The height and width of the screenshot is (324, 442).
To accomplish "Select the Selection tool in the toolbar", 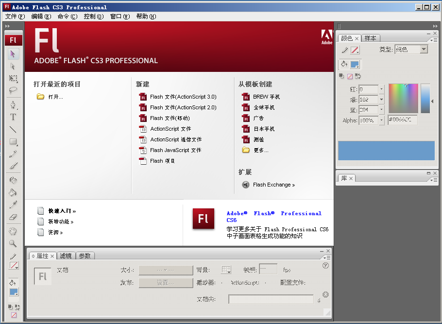I will coord(13,53).
